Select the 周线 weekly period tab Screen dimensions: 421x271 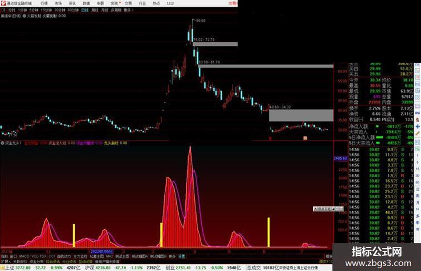[x=95, y=10]
